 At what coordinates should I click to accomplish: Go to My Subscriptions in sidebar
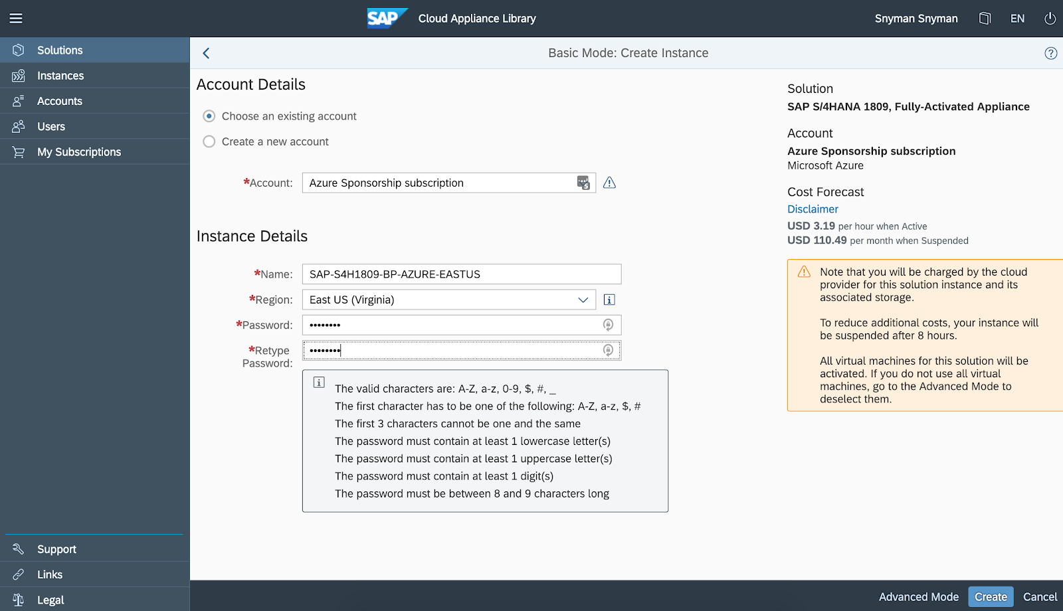pyautogui.click(x=79, y=152)
